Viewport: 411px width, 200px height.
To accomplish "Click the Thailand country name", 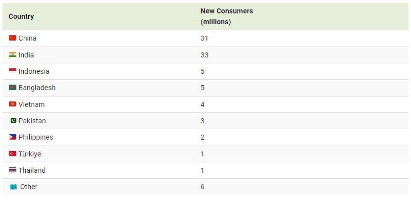I will [32, 170].
